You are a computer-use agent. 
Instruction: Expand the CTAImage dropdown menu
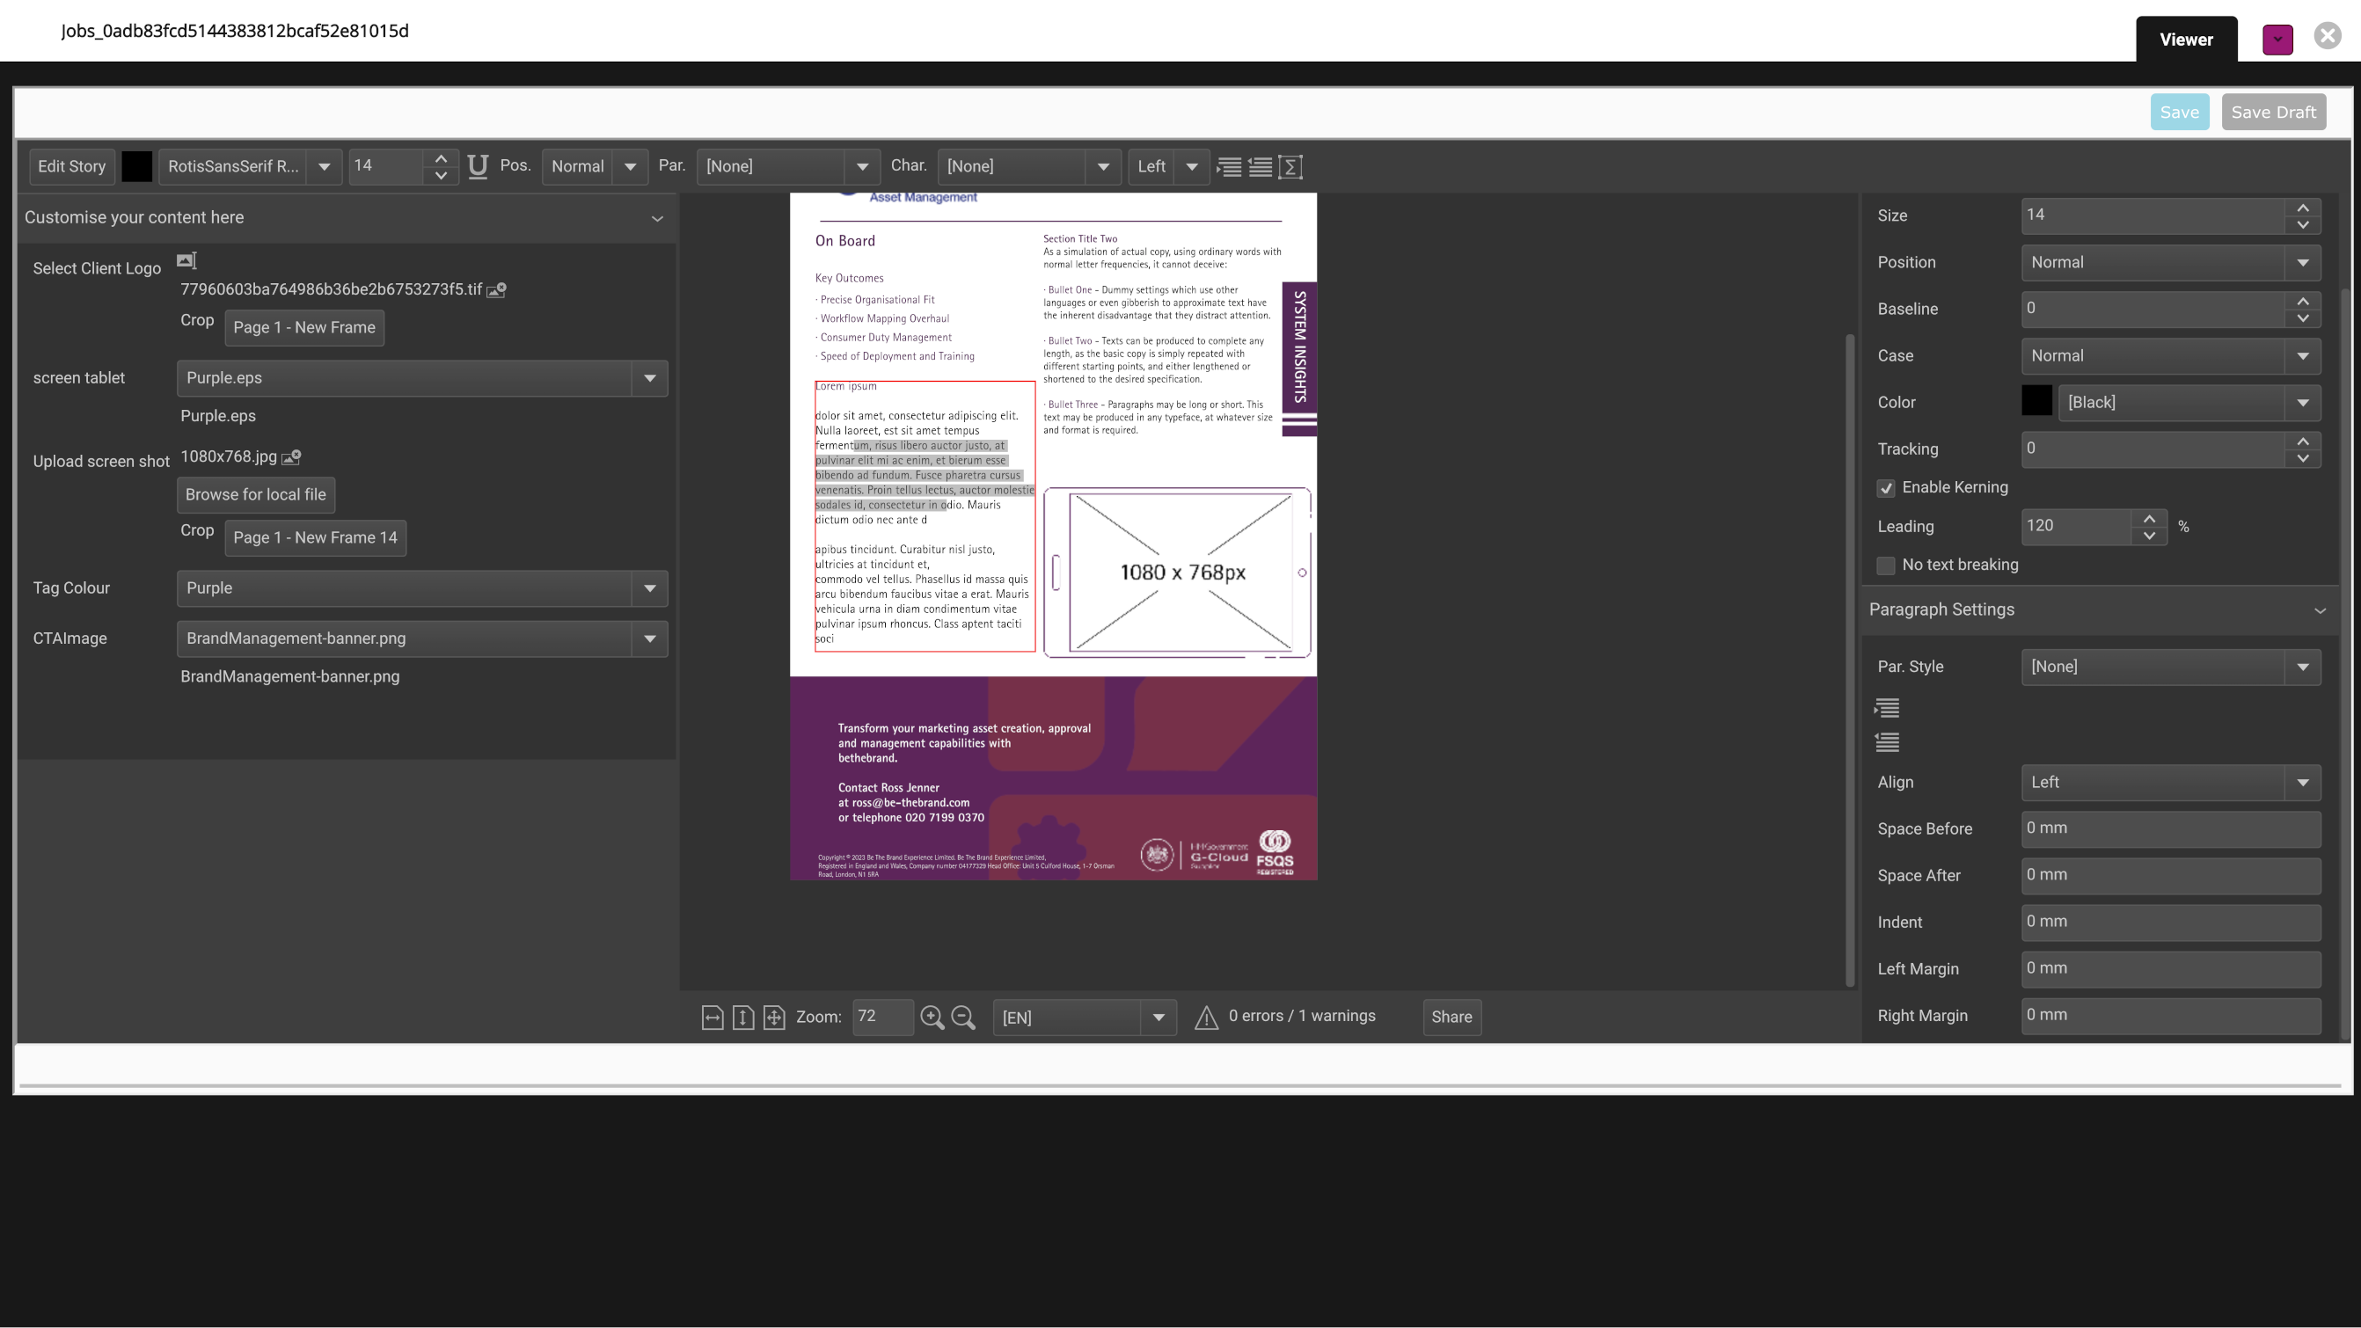[650, 638]
